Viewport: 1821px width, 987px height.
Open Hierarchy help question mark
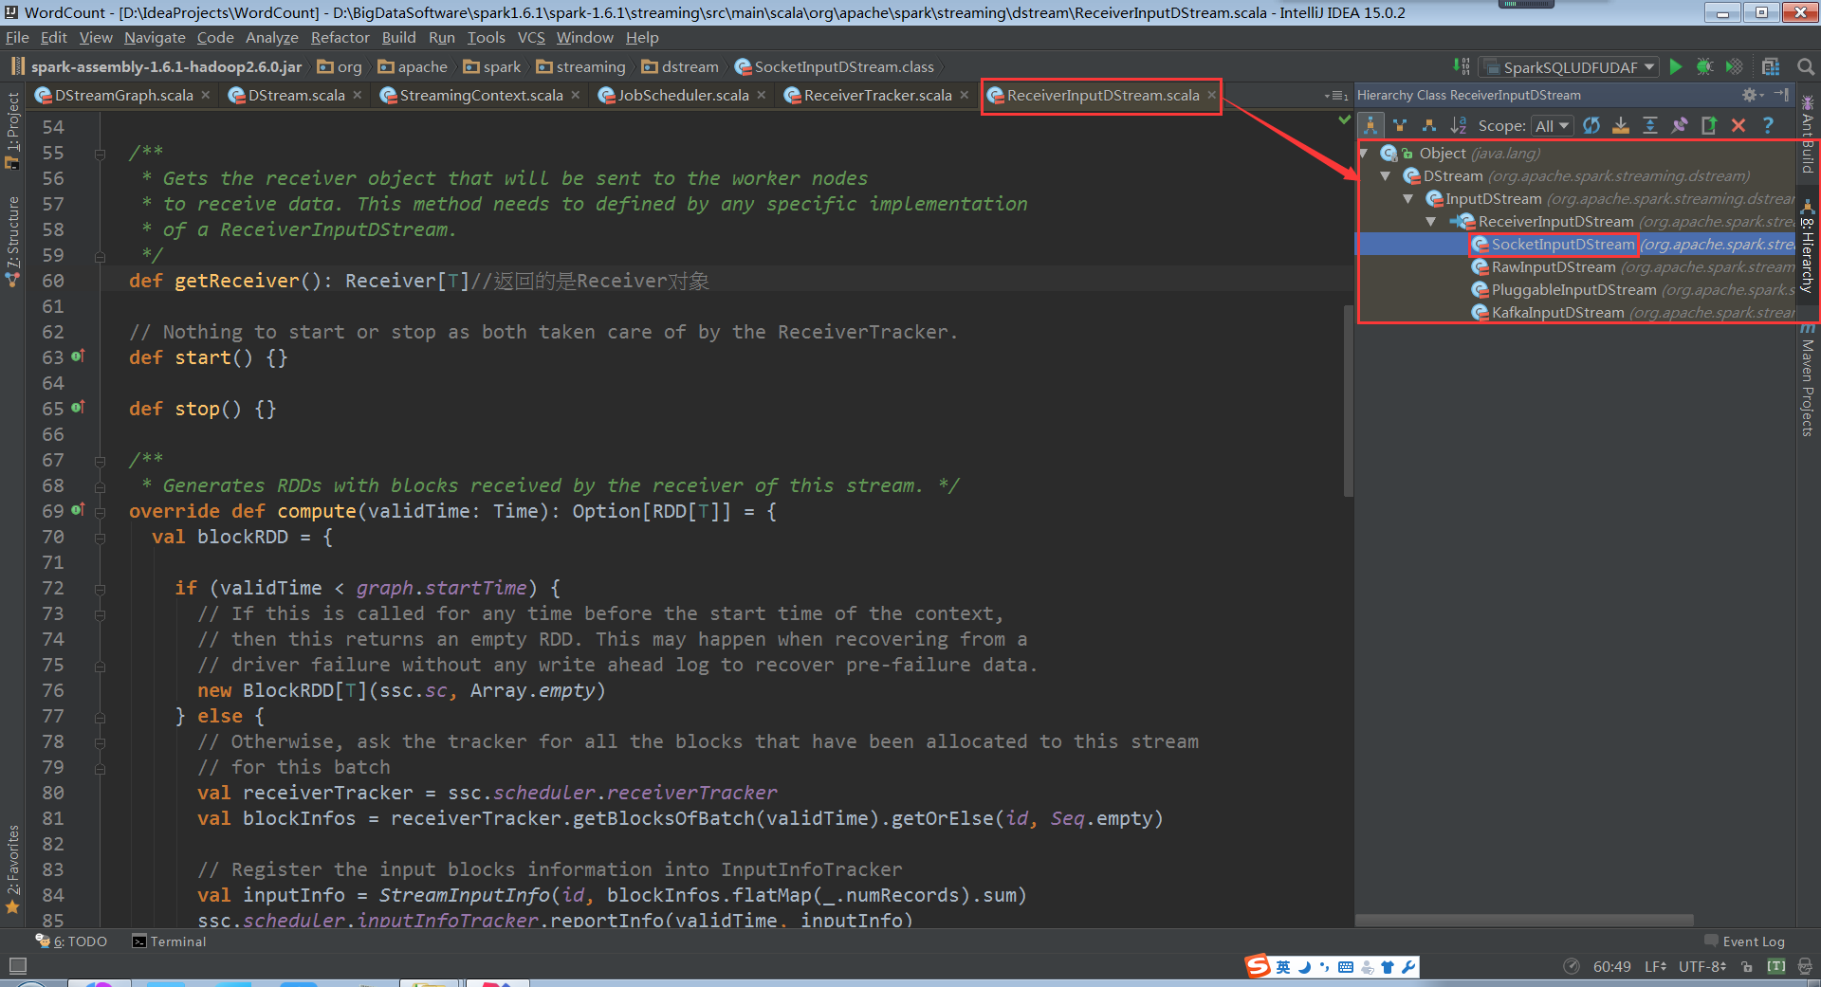click(1768, 125)
